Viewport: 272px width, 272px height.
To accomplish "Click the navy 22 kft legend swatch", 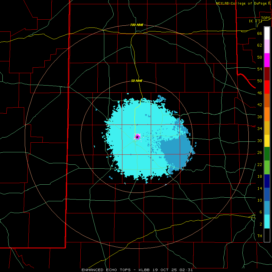I will 267,181.
